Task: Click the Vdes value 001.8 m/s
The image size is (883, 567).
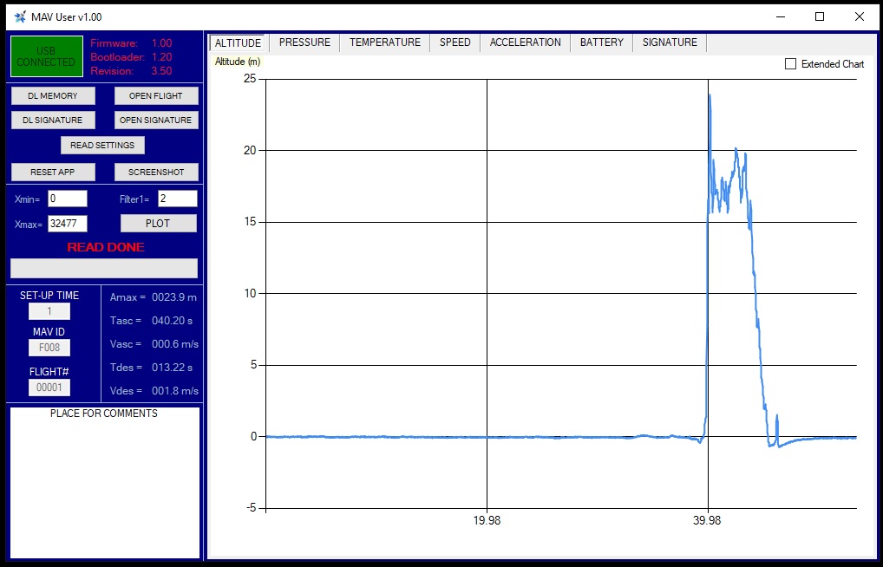Action: [x=175, y=391]
